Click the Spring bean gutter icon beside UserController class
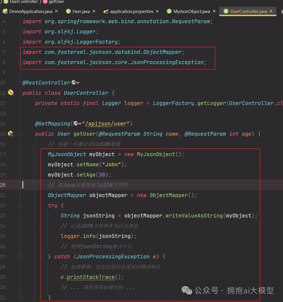Image resolution: width=283 pixels, height=302 pixels. click(11, 93)
